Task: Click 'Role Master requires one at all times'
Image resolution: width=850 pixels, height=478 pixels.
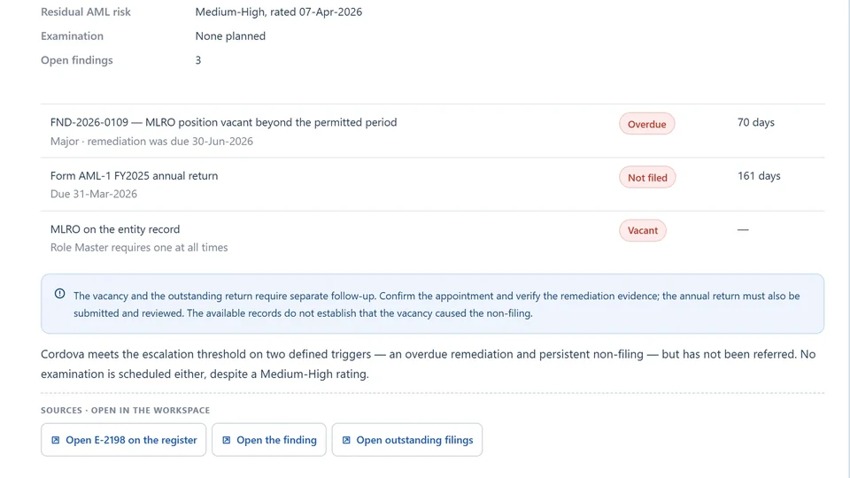Action: [x=139, y=248]
